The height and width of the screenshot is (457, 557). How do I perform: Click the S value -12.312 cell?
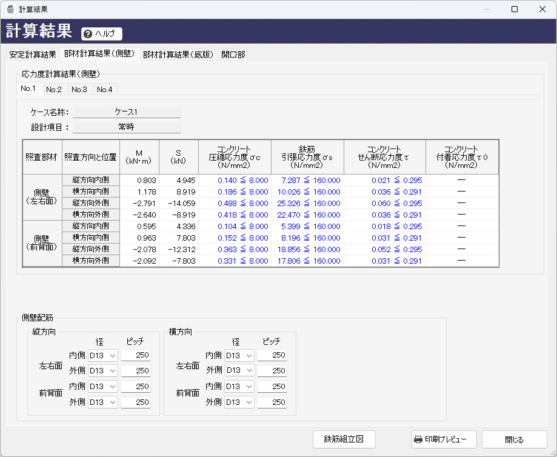179,250
